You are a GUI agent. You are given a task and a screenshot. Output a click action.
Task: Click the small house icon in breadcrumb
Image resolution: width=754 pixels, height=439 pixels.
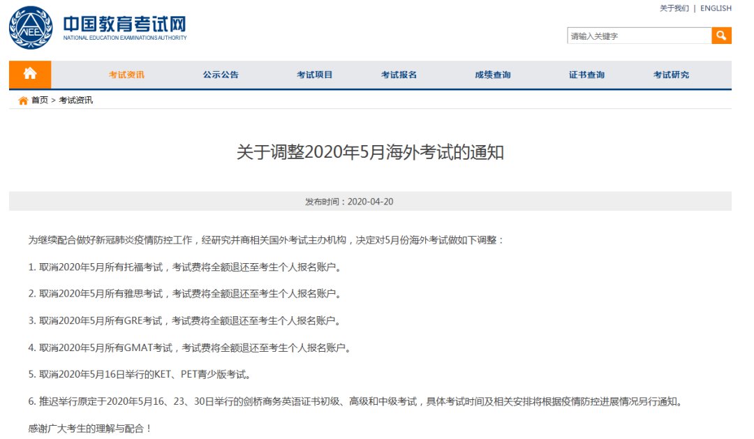[23, 101]
